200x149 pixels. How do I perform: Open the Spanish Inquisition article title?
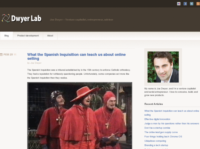76,56
